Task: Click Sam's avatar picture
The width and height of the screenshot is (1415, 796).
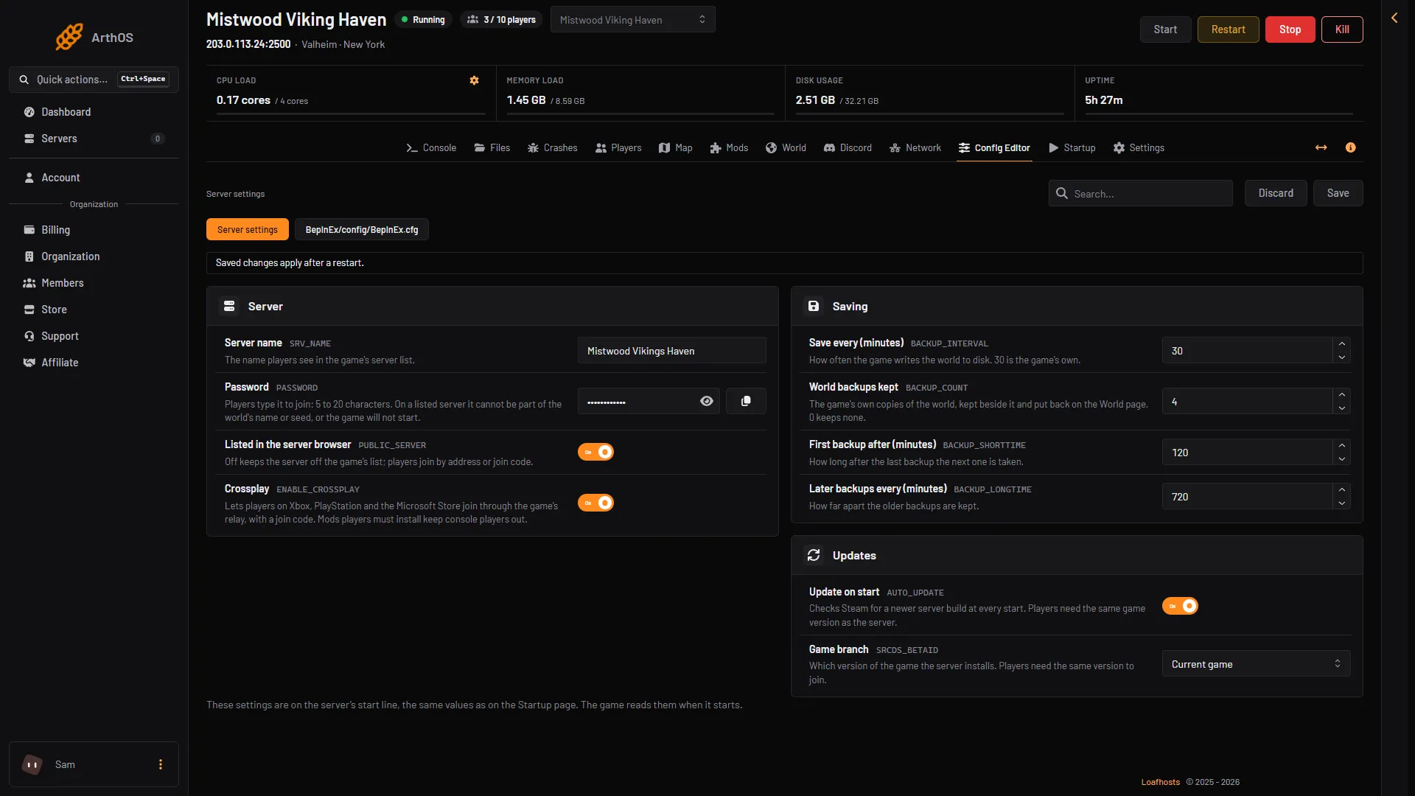Action: pos(32,764)
